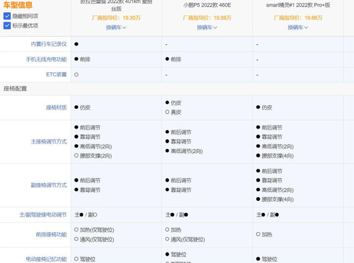Select the ETC装置 optional circle marker
This screenshot has height=263, width=354.
coord(76,74)
